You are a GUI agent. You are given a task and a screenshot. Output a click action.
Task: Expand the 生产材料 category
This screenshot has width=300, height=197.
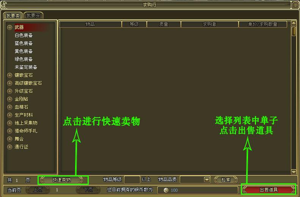pos(9,115)
